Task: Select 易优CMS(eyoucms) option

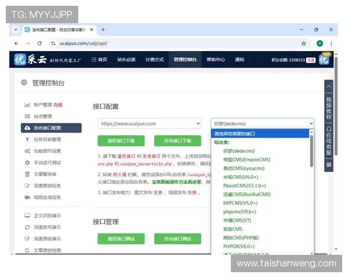Action: (x=244, y=169)
